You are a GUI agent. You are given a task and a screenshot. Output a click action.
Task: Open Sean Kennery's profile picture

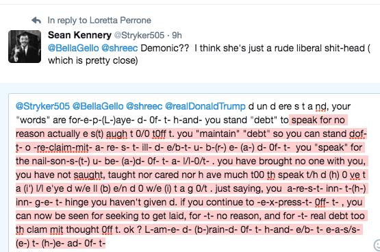[25, 47]
